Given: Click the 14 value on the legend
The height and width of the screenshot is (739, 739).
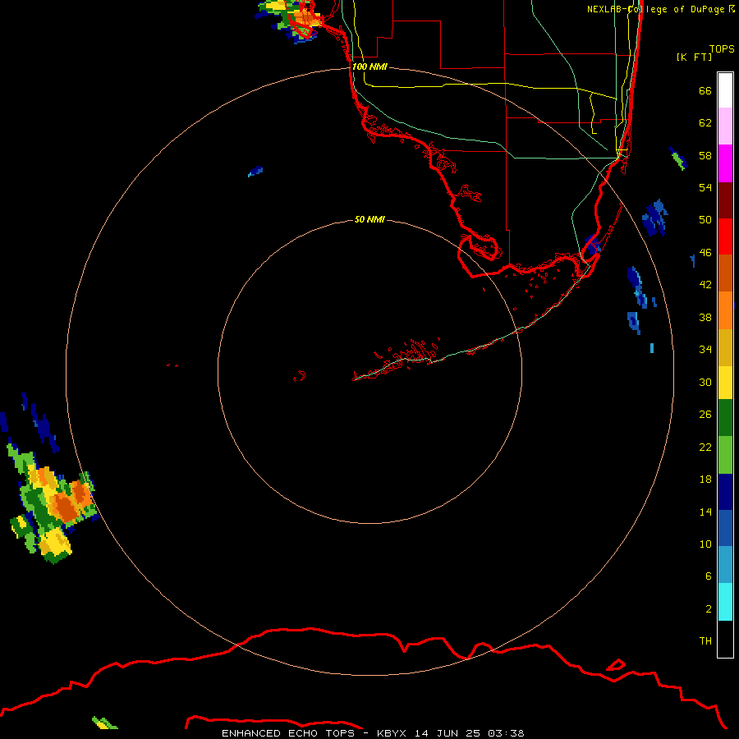Looking at the screenshot, I should [705, 512].
